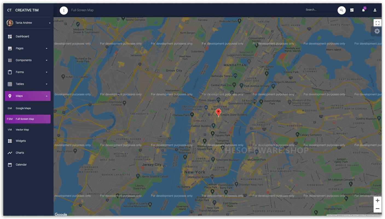
Task: Open the settings gear panel
Action: click(x=377, y=31)
